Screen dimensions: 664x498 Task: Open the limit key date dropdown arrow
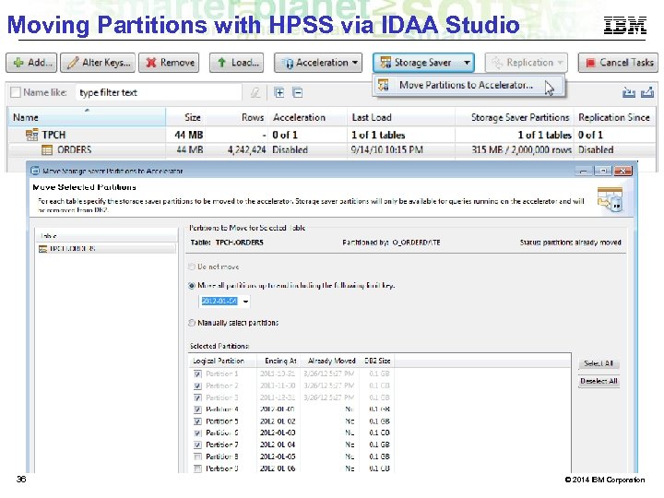[245, 302]
